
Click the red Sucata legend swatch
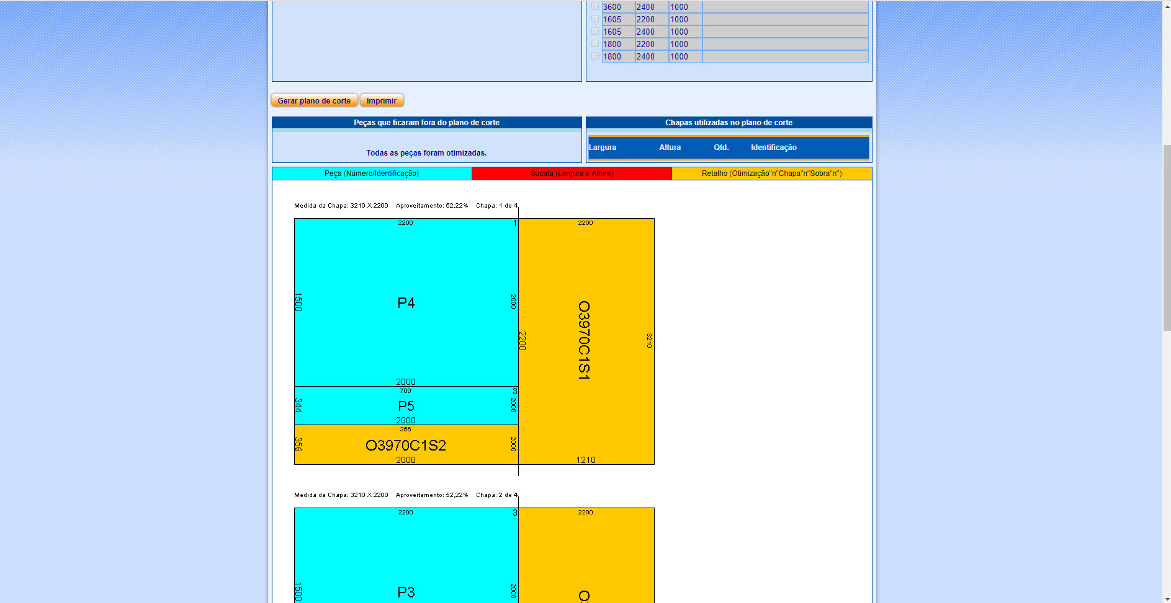[x=572, y=174]
